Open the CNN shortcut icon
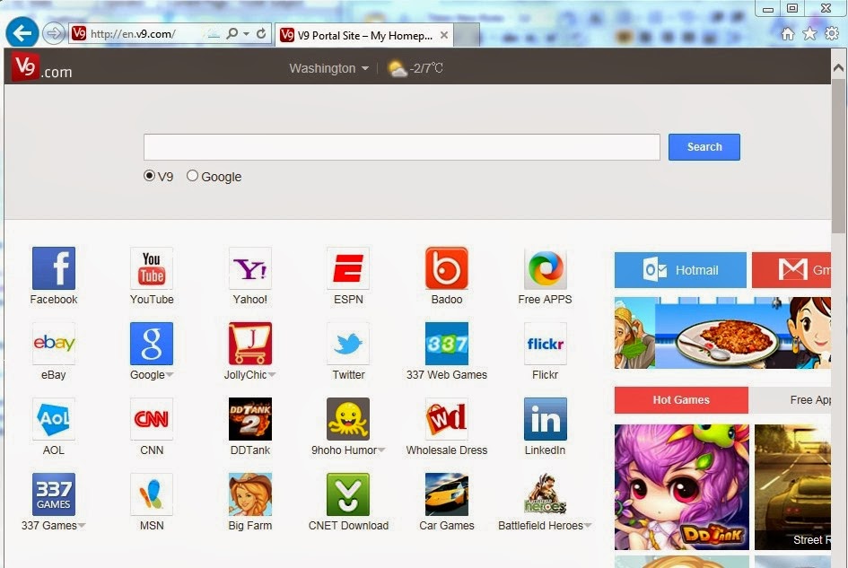The image size is (848, 568). [x=152, y=419]
